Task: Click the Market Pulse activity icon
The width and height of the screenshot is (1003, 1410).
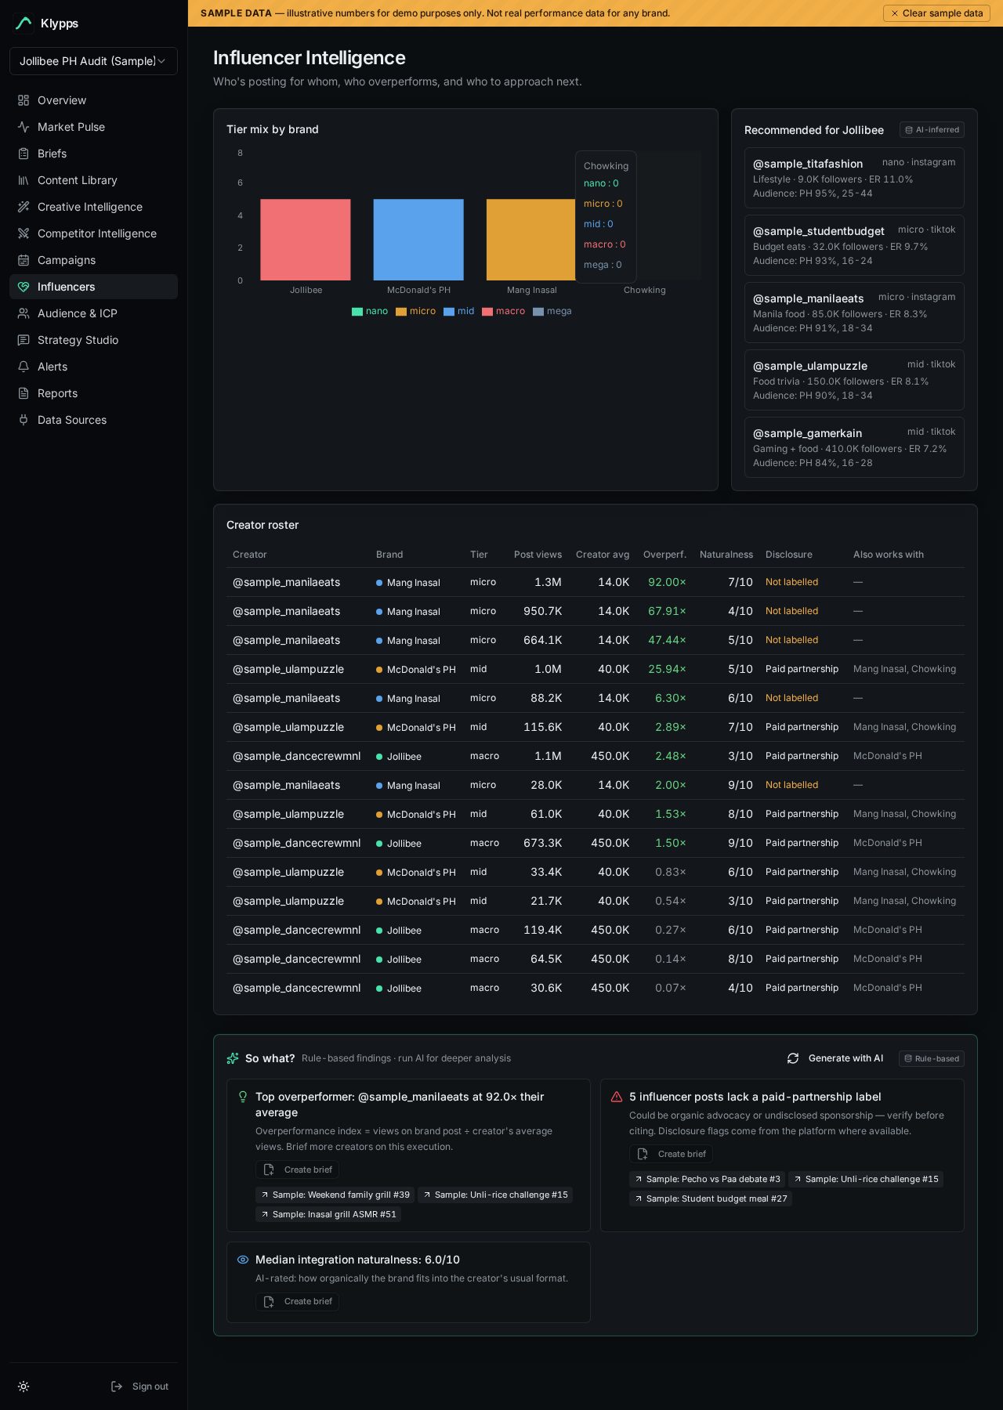Action: [x=24, y=127]
